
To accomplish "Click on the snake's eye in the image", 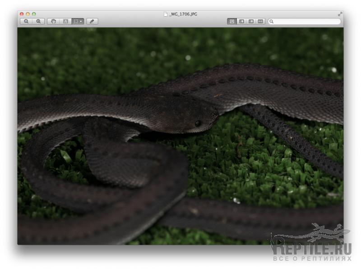I will 198,123.
